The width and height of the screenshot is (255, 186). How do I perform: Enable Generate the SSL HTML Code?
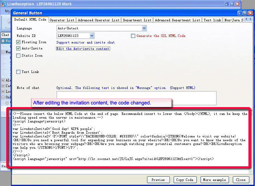pos(133,36)
